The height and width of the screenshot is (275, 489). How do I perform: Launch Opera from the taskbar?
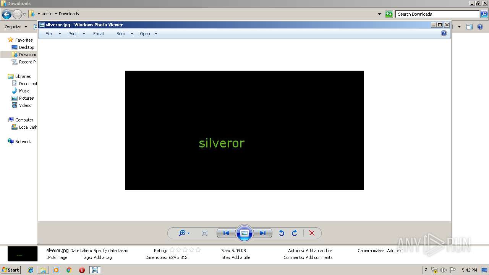pos(82,270)
